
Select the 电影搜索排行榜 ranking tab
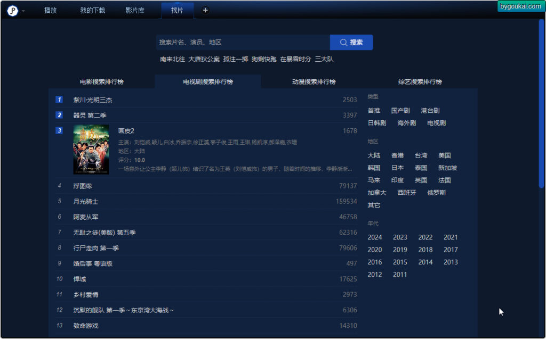pos(102,82)
